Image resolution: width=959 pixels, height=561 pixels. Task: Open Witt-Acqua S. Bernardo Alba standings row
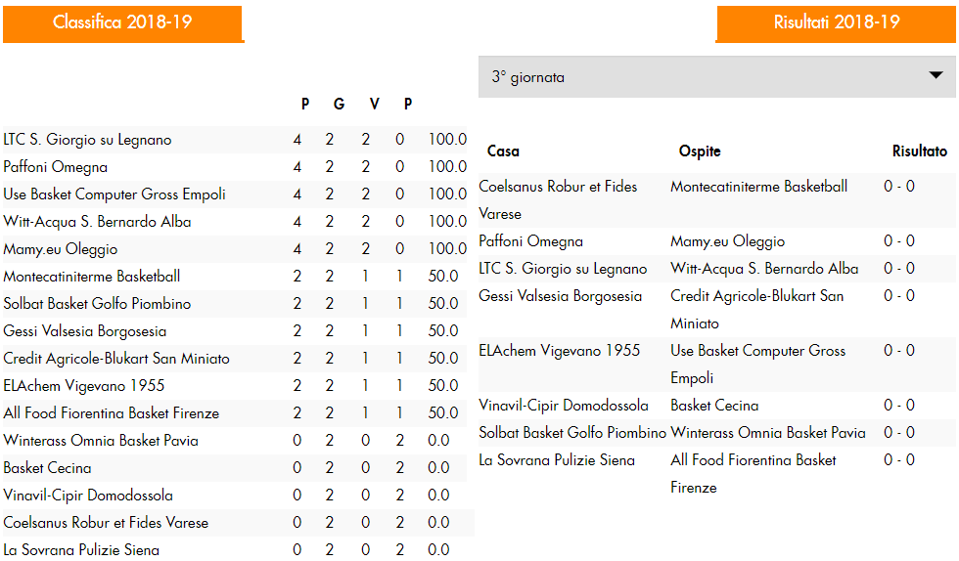coord(235,221)
